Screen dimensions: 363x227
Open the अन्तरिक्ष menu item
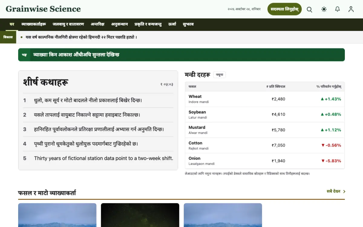coord(97,24)
